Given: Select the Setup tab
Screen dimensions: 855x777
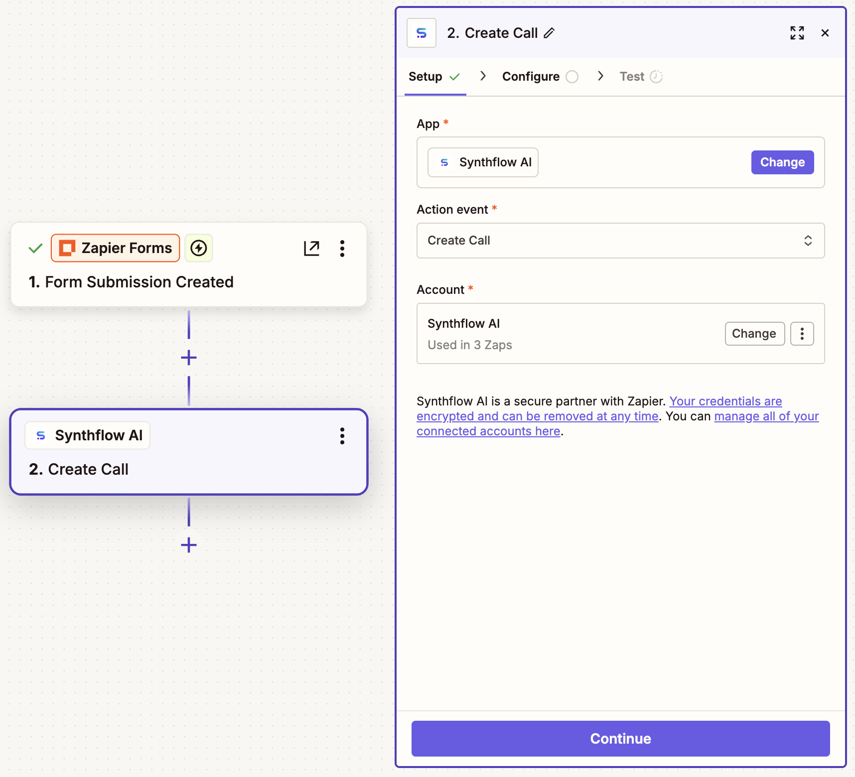Looking at the screenshot, I should click(x=426, y=76).
